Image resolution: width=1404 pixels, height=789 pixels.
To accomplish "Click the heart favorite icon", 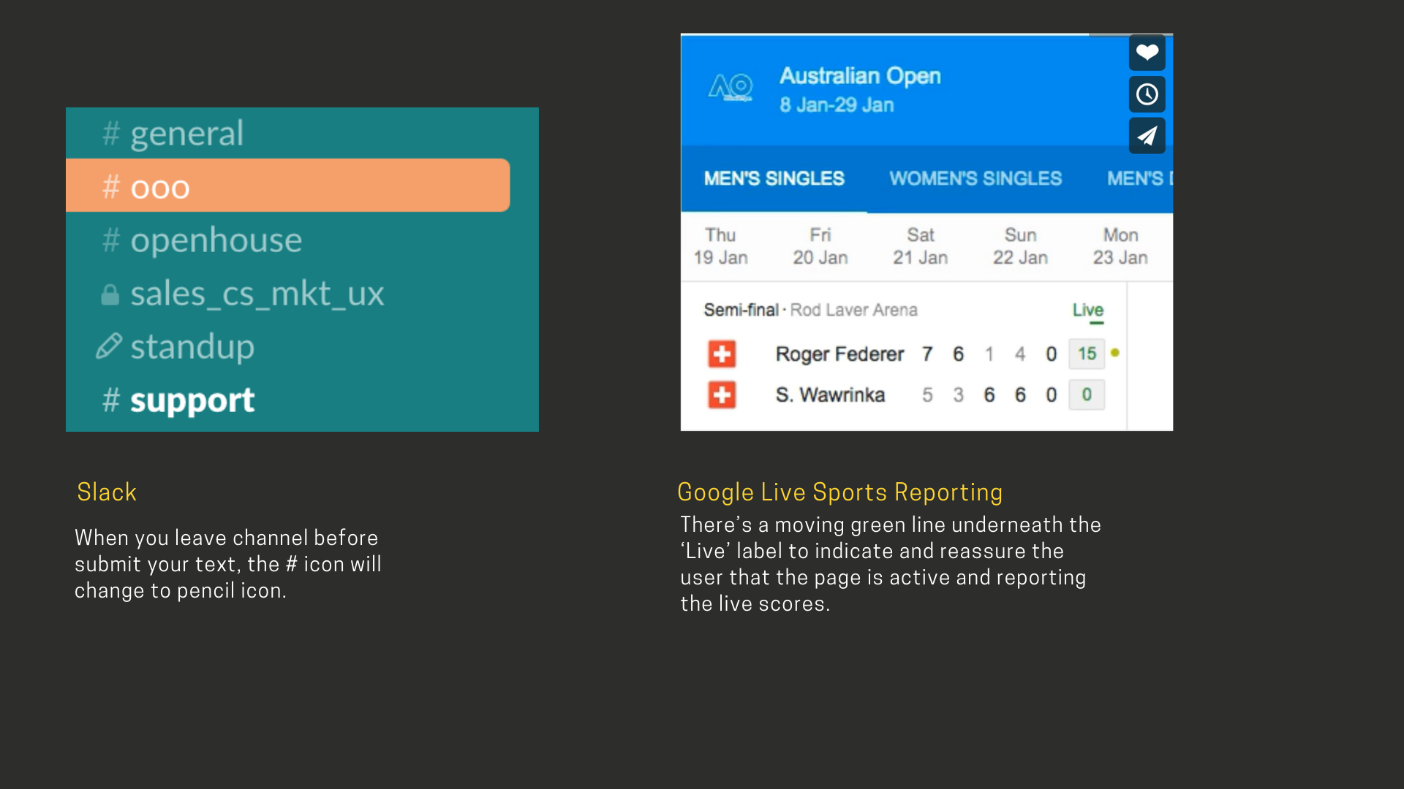I will pos(1147,53).
